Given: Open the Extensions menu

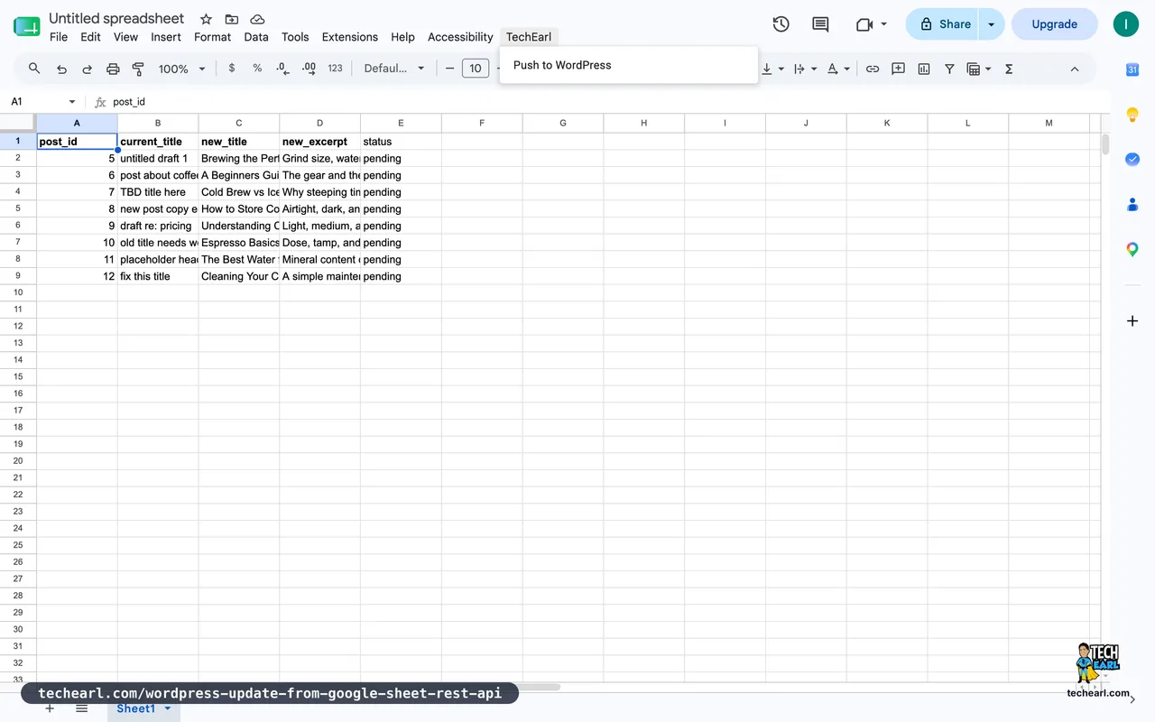Looking at the screenshot, I should click(350, 37).
